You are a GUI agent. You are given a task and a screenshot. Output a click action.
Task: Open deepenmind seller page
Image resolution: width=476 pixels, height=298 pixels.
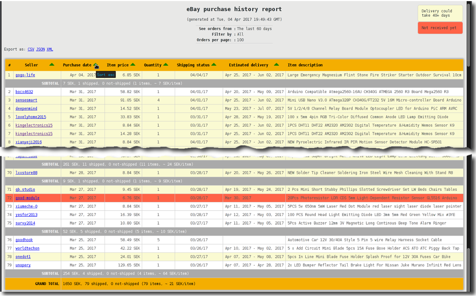click(26, 108)
